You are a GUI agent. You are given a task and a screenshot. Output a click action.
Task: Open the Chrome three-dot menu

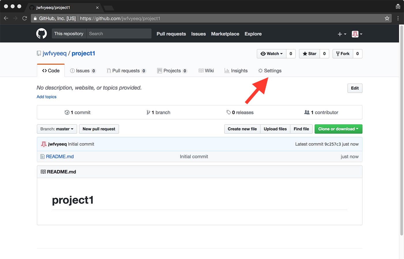(398, 18)
